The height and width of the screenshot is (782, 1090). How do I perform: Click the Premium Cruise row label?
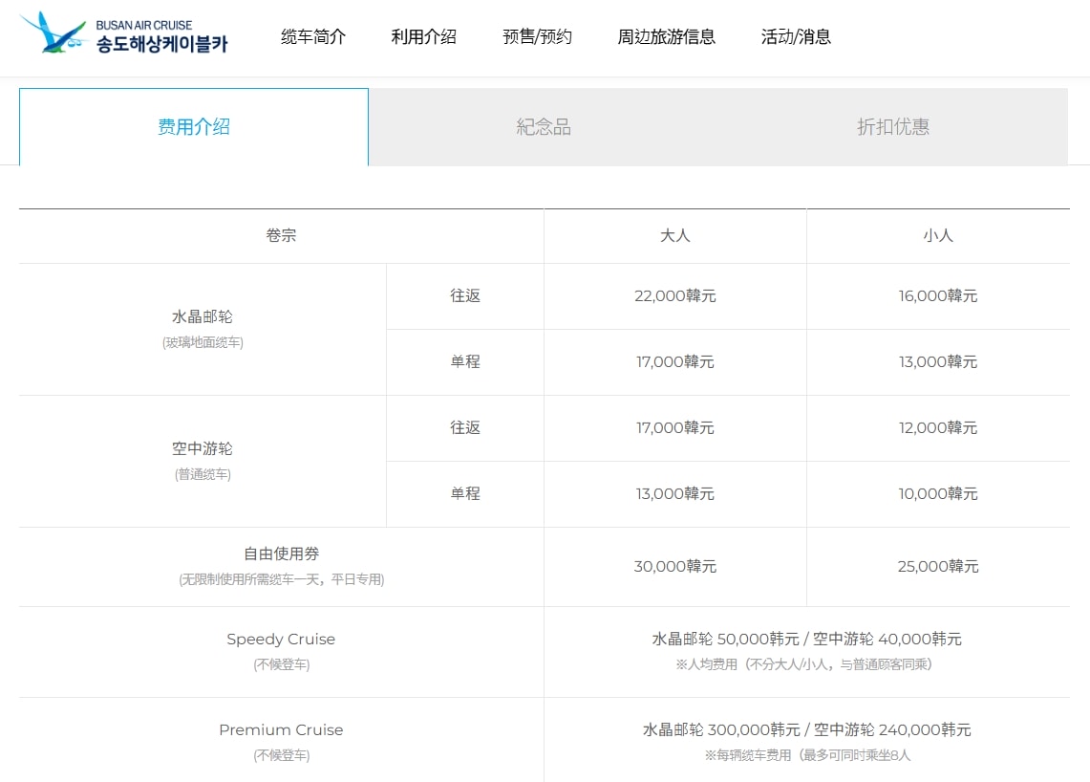[x=281, y=729]
